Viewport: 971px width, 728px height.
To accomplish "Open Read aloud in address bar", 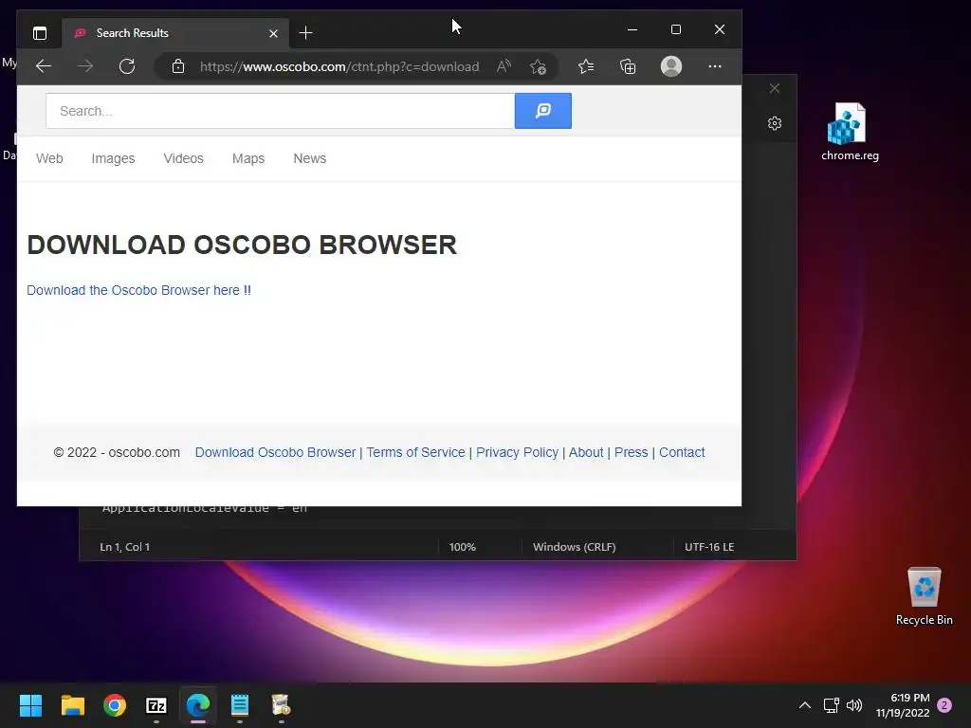I will pyautogui.click(x=504, y=66).
